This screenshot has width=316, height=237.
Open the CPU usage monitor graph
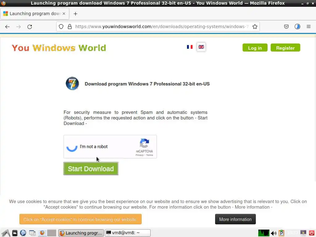tap(264, 233)
